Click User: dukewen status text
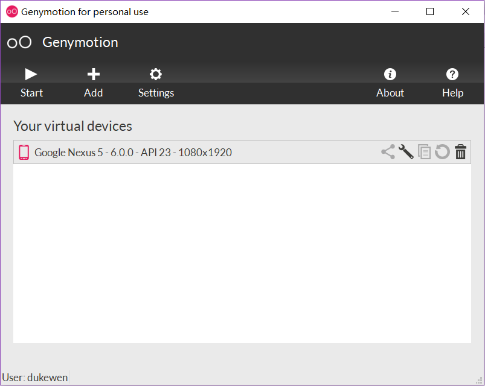485x386 pixels. click(34, 378)
